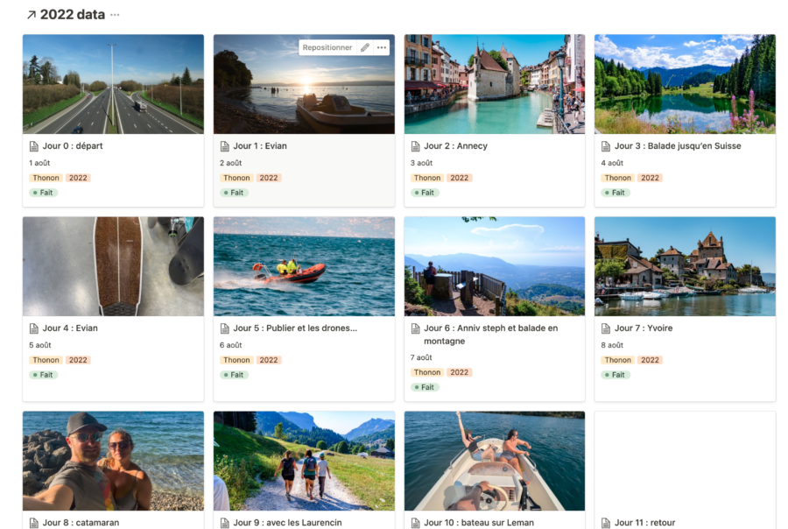
Task: Click the page icon of Jour 11 : retour
Action: [x=606, y=523]
